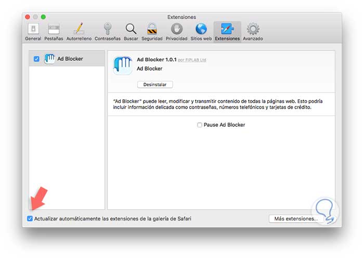Viewport: 364px width, 259px height.
Task: Click the Ad Blocker icon in sidebar list
Action: click(x=49, y=59)
